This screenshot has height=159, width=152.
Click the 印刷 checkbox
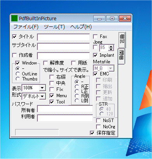[98, 80]
